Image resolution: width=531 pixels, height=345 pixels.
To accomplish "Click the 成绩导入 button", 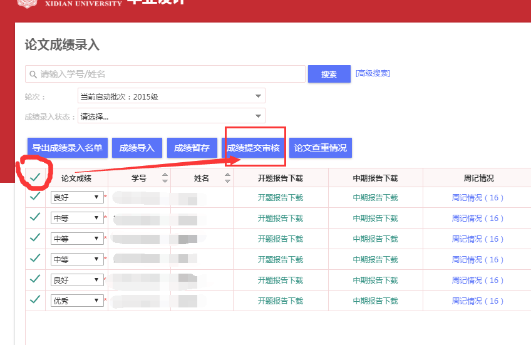I will point(137,148).
